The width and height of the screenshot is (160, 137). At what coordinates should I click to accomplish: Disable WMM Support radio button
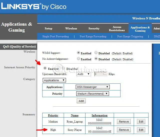pos(96,53)
